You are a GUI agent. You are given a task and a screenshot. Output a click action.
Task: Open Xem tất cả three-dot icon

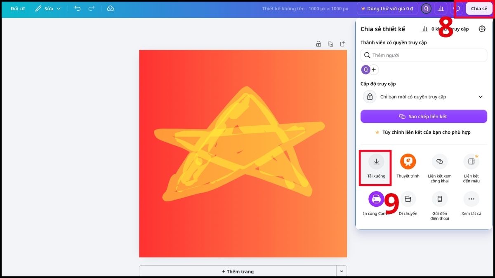[x=471, y=199]
